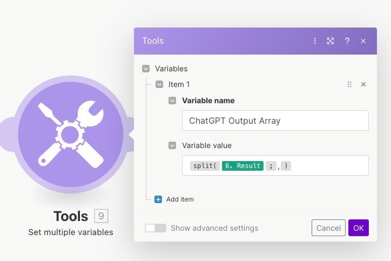
Task: Click the Item 1 label
Action: [179, 84]
